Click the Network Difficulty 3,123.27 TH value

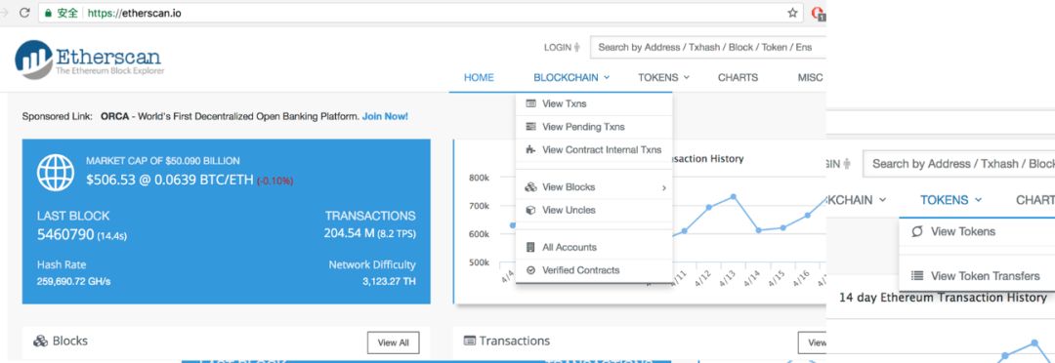click(x=389, y=281)
